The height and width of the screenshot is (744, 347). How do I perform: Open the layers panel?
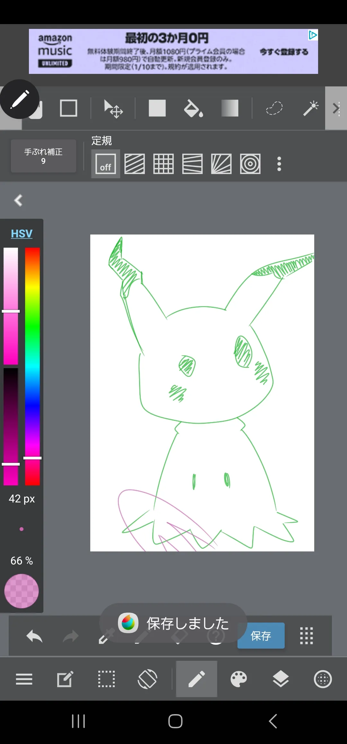coord(281,679)
